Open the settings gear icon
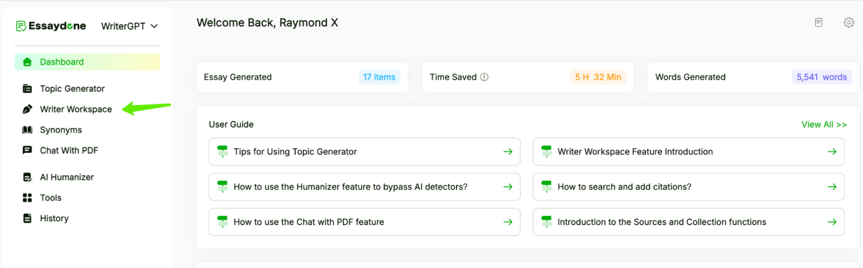Screen dimensions: 863x268 click(849, 23)
